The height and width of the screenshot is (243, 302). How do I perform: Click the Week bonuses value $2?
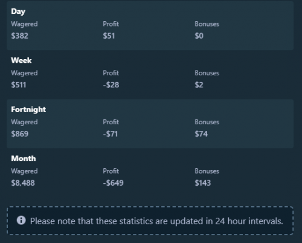199,85
